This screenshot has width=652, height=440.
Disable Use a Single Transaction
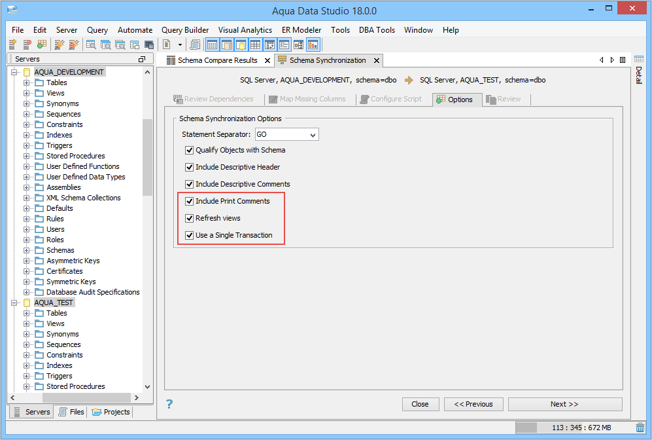click(x=189, y=235)
